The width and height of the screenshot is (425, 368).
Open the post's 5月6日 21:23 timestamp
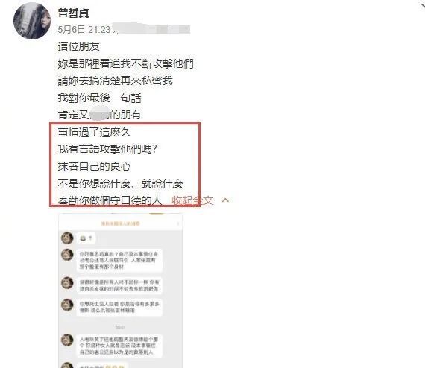click(84, 30)
